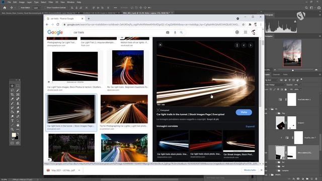Click the black background color swatch

(17, 138)
